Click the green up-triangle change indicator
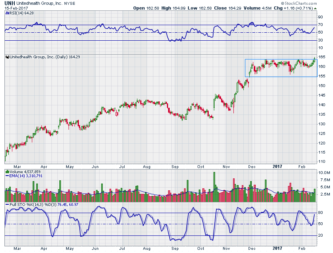 click(315, 8)
